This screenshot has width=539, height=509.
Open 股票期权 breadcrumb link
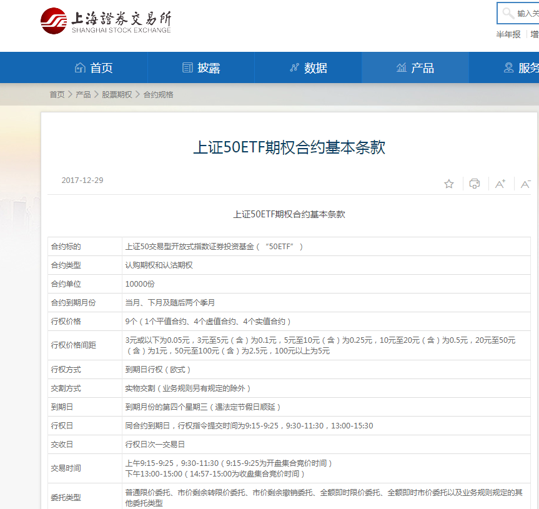pos(117,95)
